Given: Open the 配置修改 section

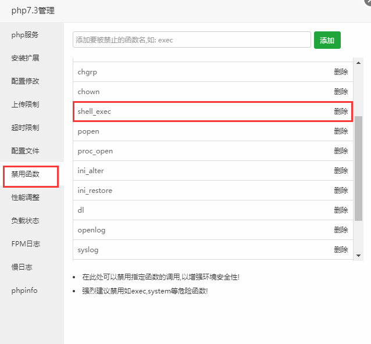Looking at the screenshot, I should pos(25,81).
